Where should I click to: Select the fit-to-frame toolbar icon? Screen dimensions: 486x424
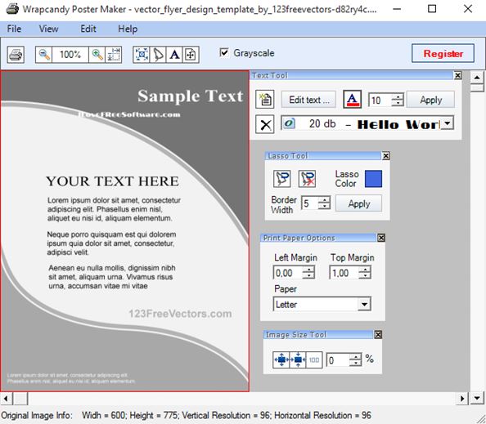tap(142, 55)
